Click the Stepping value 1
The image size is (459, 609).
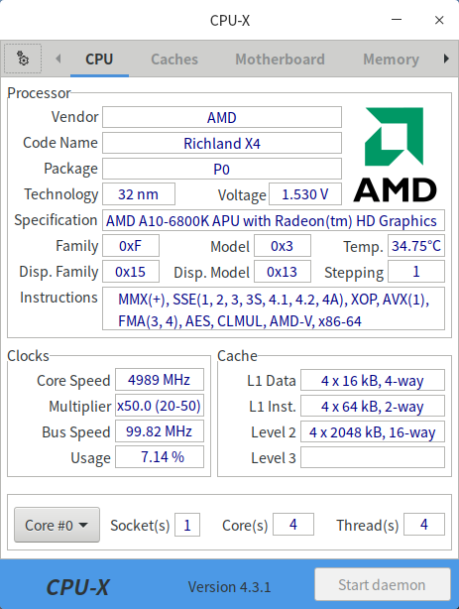(416, 272)
